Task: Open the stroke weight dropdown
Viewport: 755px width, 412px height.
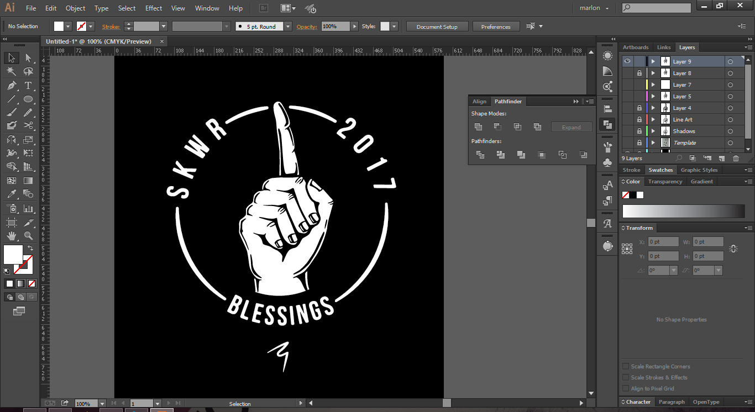Action: (164, 27)
